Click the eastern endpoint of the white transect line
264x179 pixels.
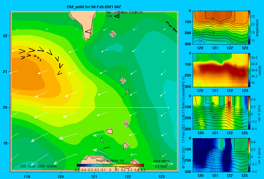pyautogui.click(x=168, y=107)
